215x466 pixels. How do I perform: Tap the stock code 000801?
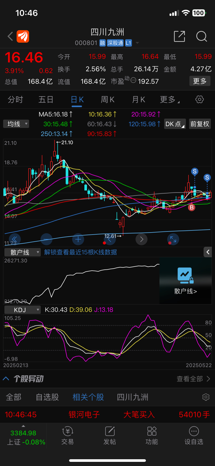pos(86,43)
